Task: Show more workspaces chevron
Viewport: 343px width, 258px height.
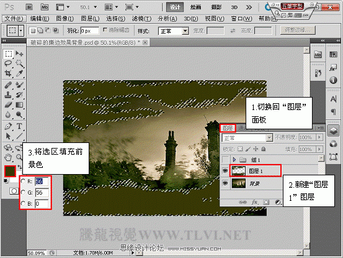Action: pyautogui.click(x=249, y=7)
